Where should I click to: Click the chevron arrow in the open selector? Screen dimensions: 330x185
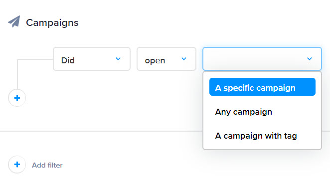[x=184, y=59]
